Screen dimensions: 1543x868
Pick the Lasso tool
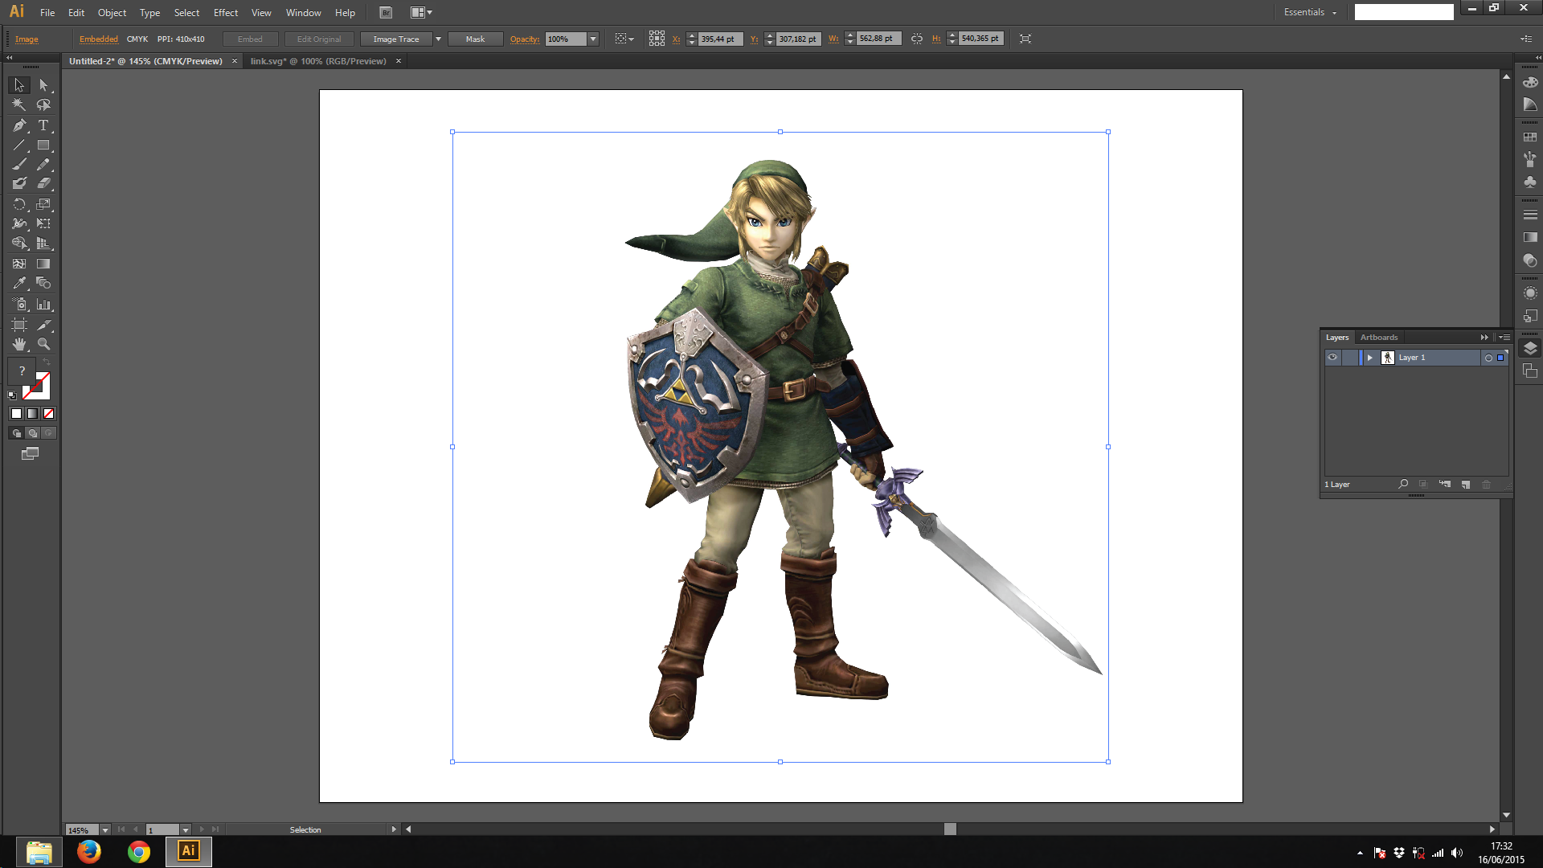pyautogui.click(x=44, y=104)
